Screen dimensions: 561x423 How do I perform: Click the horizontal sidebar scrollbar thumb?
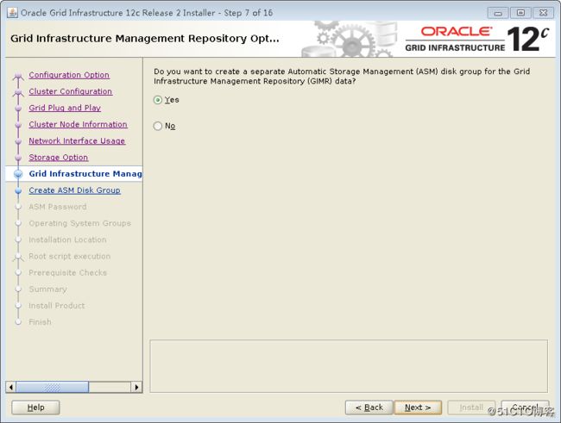pos(53,387)
